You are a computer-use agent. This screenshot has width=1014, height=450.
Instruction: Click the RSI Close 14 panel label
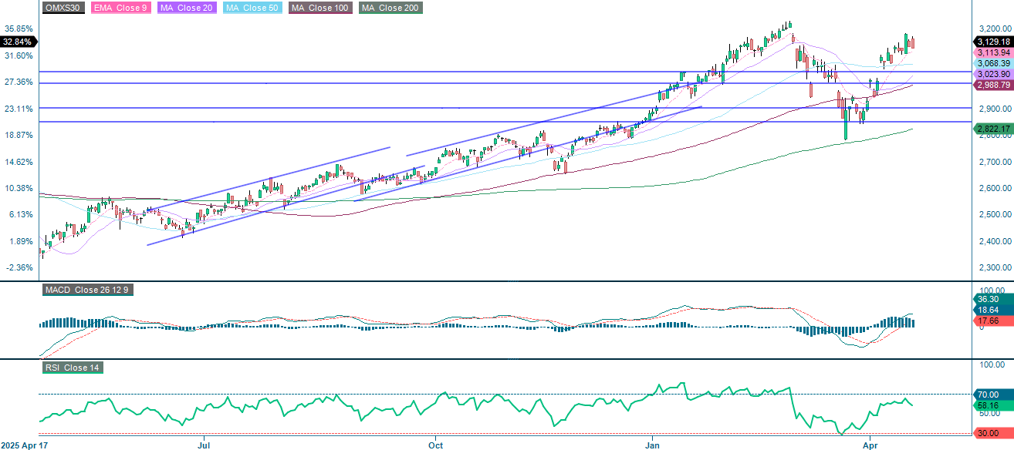pyautogui.click(x=73, y=368)
